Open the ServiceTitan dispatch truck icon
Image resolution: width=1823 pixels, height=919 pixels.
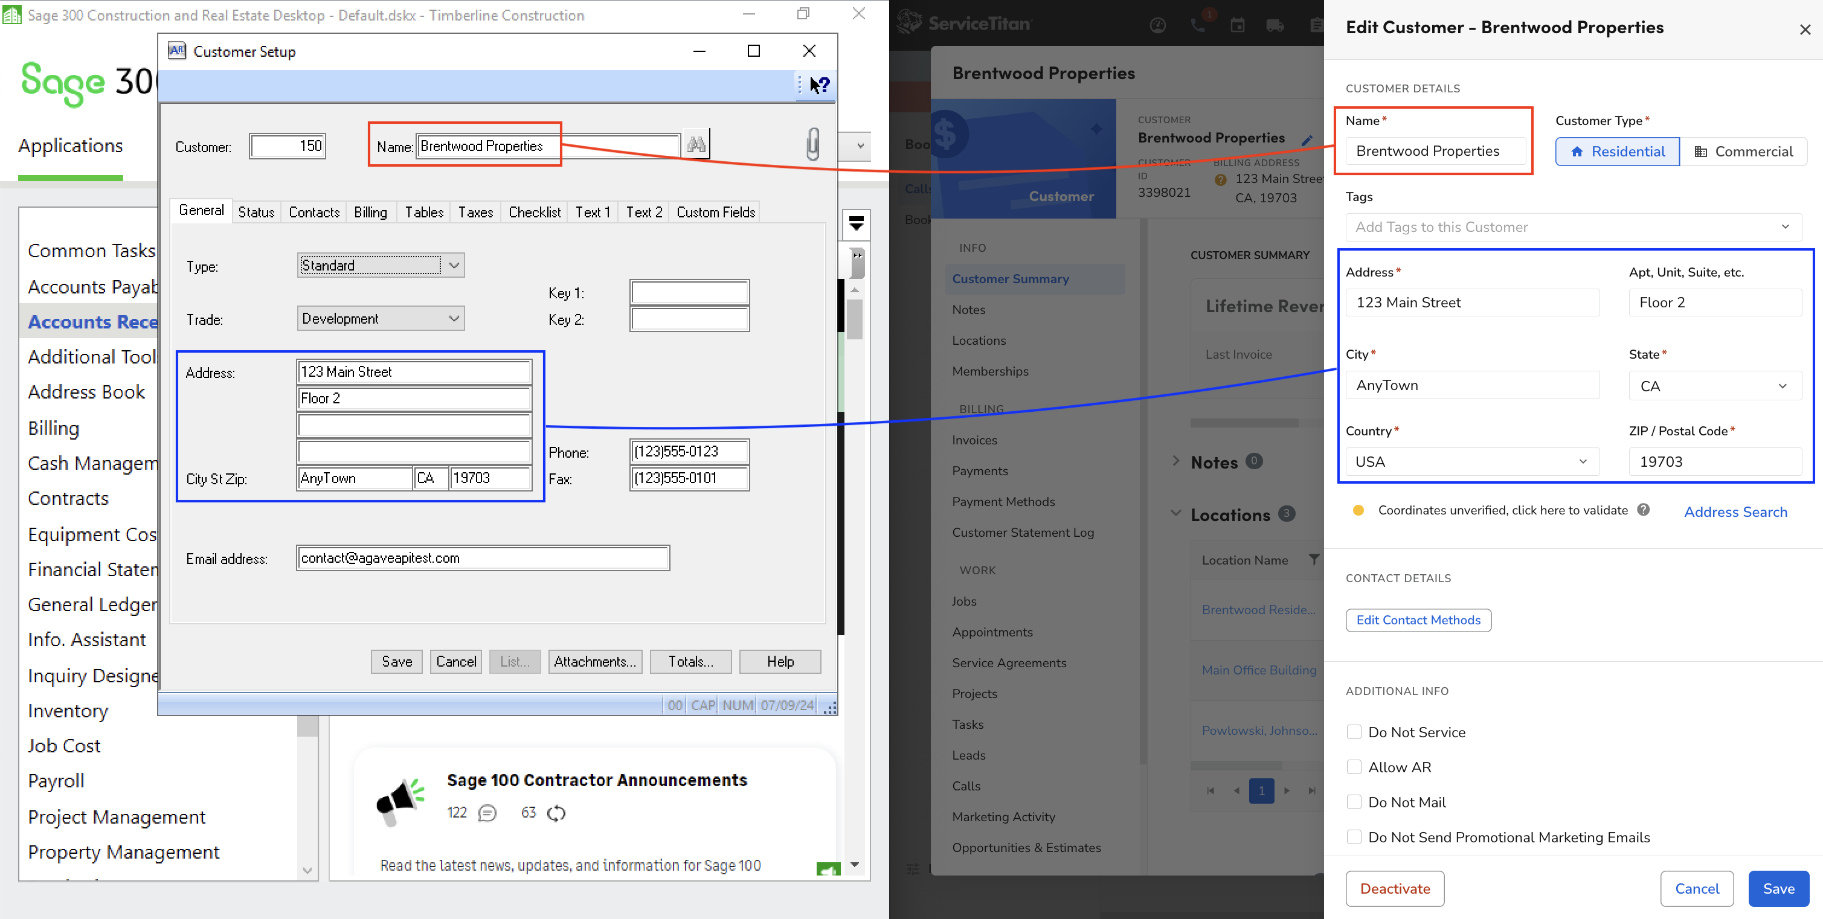pos(1275,26)
